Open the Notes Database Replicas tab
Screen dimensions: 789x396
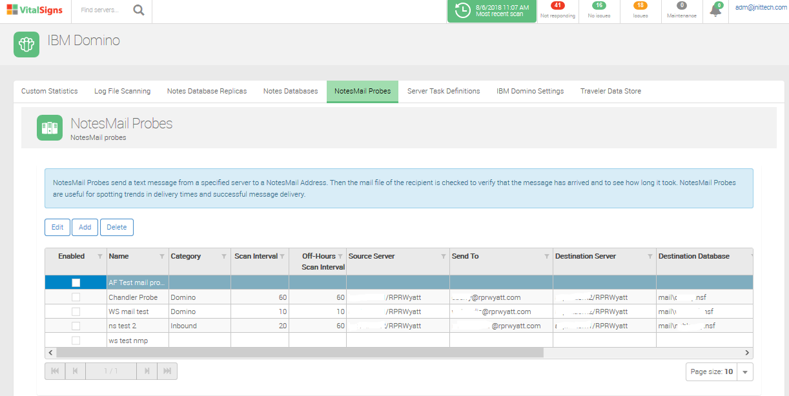tap(207, 91)
